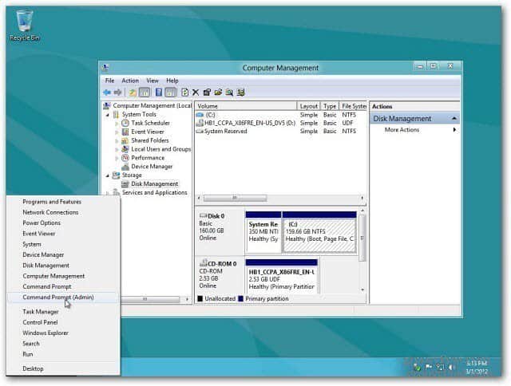The image size is (511, 386).
Task: Open the Action menu
Action: [x=130, y=81]
